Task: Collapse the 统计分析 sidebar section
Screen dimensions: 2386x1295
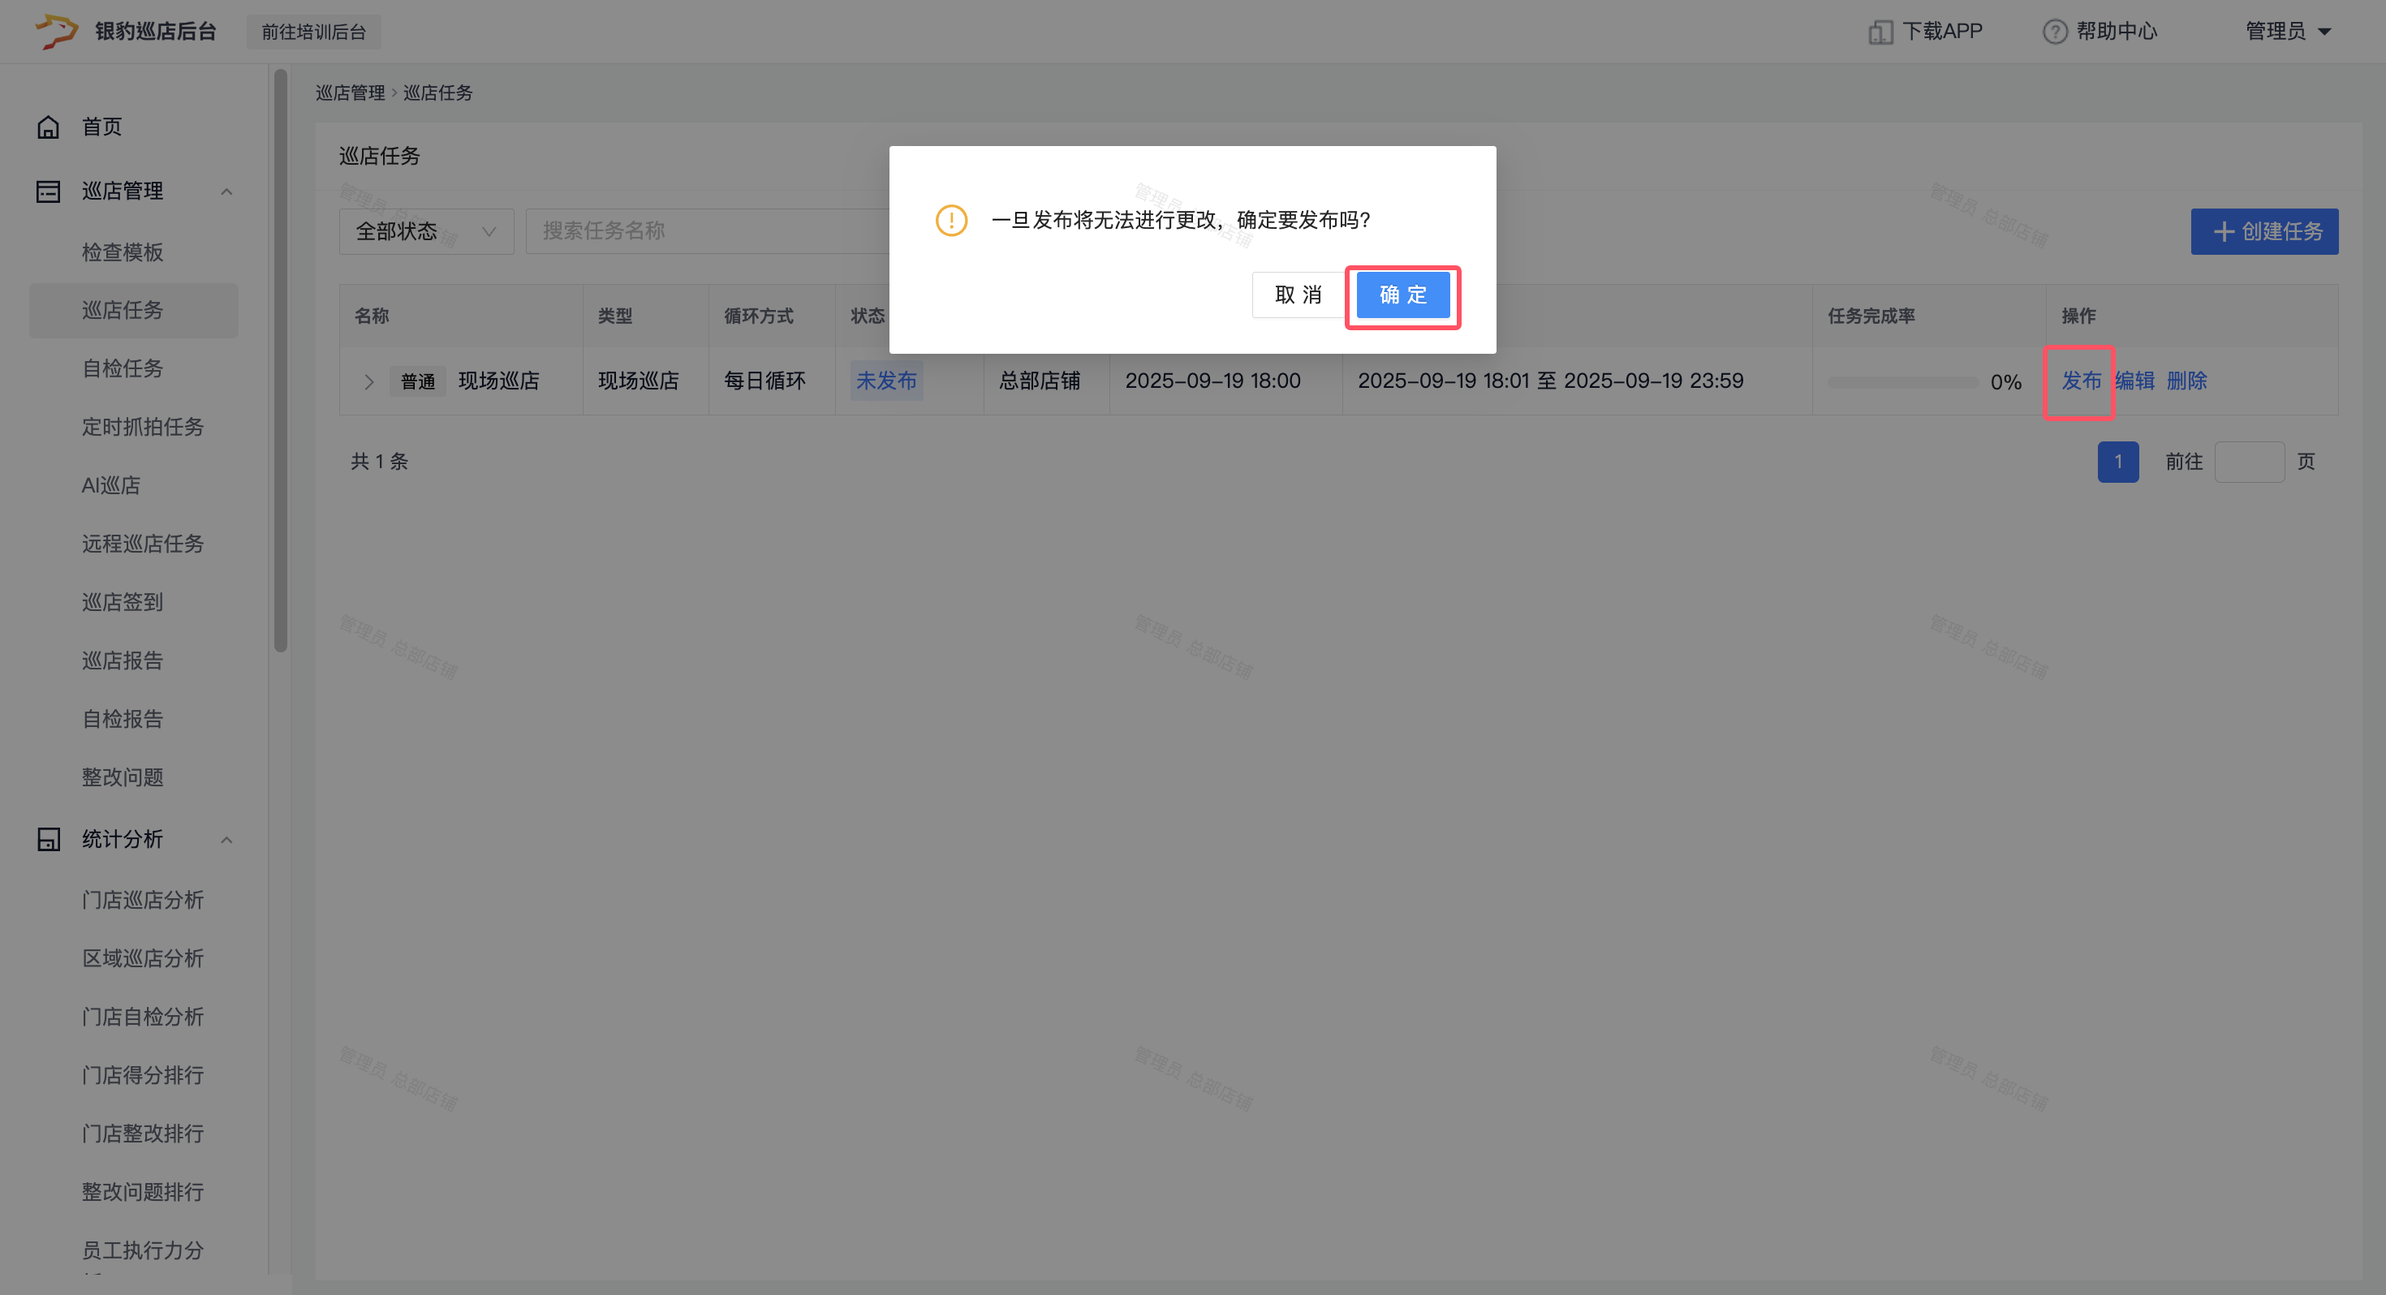Action: [226, 839]
